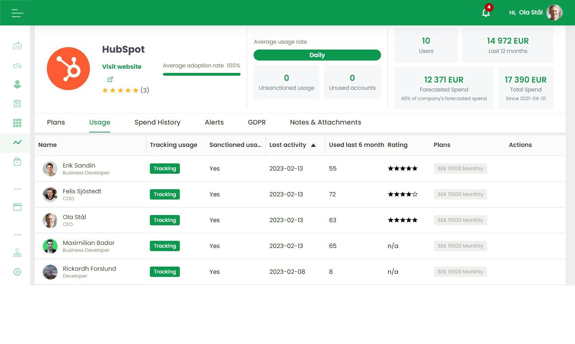Viewport: 575px width, 344px height.
Task: Click Erik Sandin's five-star rating
Action: [403, 169]
